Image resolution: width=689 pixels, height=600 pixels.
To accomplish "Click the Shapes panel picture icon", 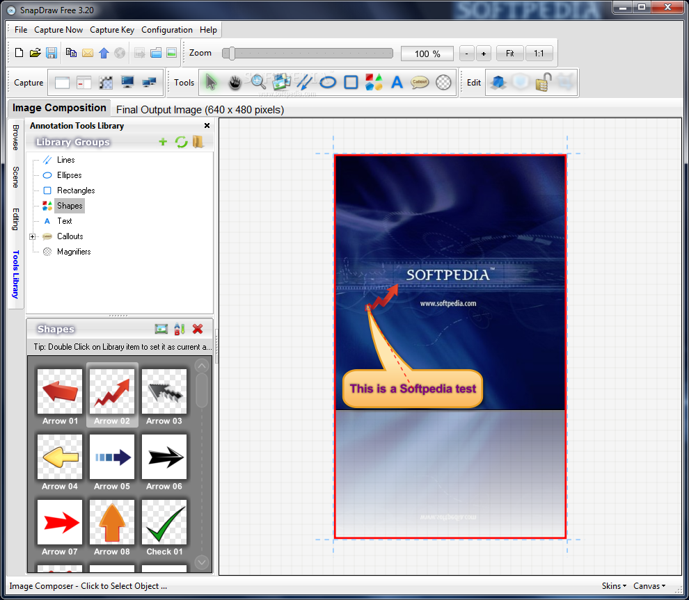I will click(x=161, y=329).
